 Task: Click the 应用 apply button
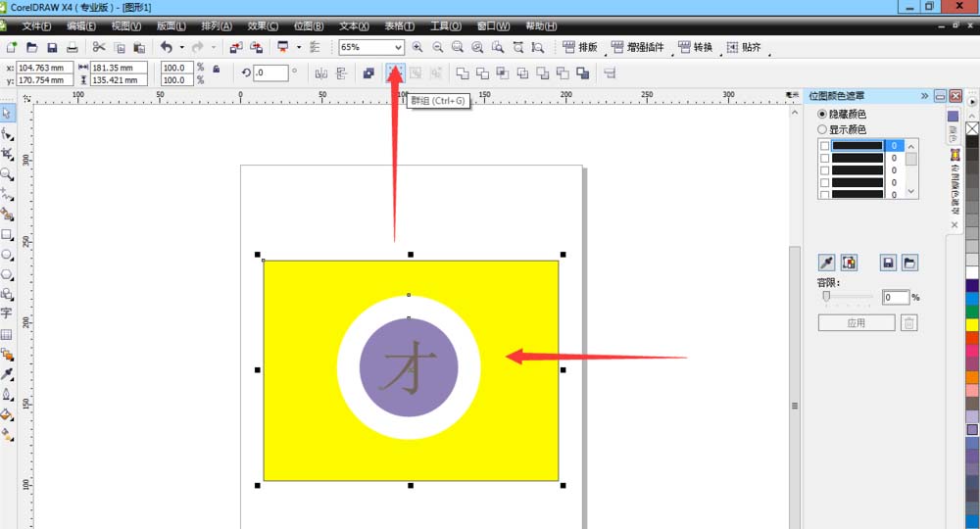(x=857, y=323)
